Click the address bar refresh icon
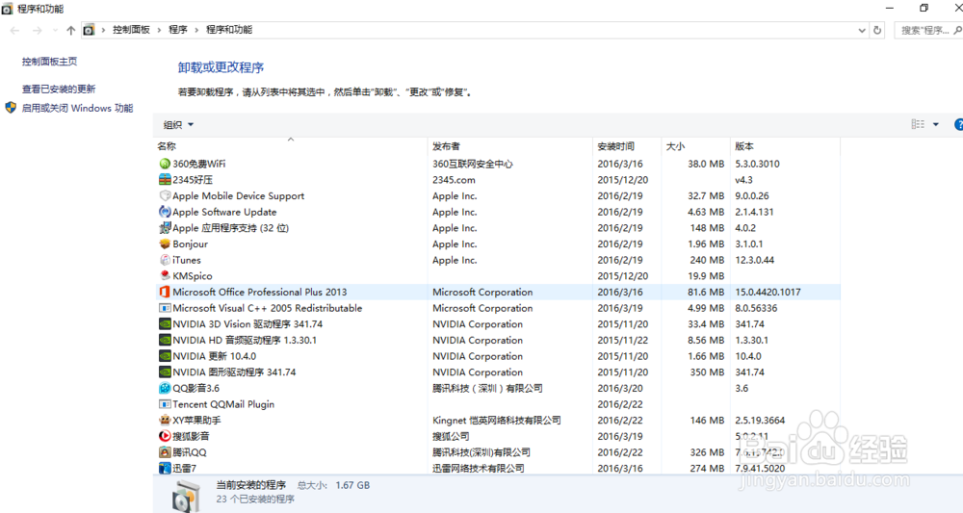This screenshot has height=513, width=963. coord(877,30)
